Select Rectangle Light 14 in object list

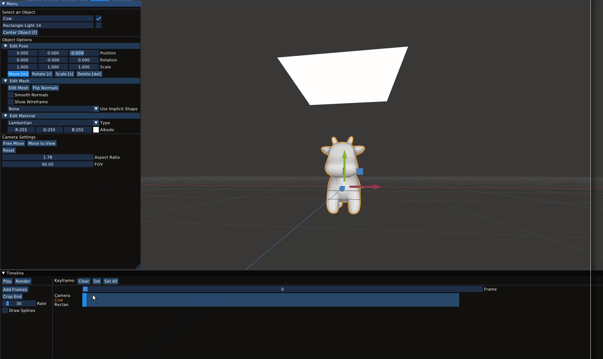click(47, 25)
